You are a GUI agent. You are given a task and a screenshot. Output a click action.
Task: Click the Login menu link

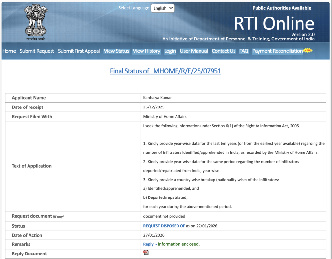pos(170,51)
